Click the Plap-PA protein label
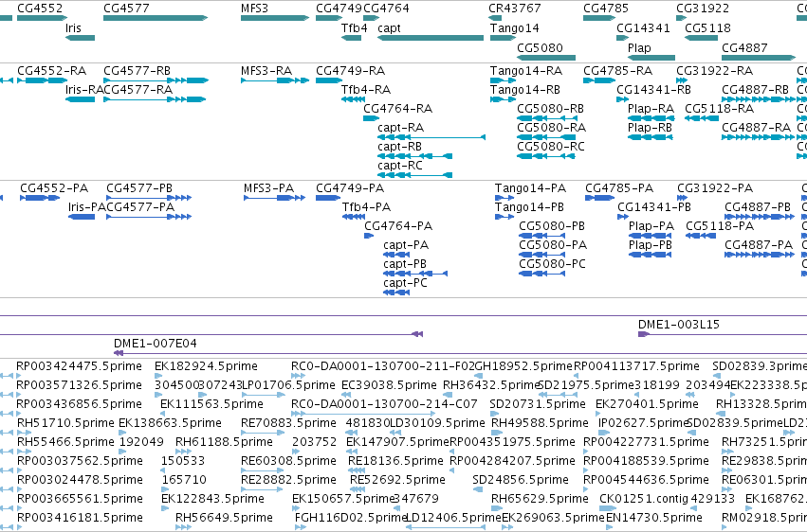Image resolution: width=807 pixels, height=532 pixels. (651, 226)
